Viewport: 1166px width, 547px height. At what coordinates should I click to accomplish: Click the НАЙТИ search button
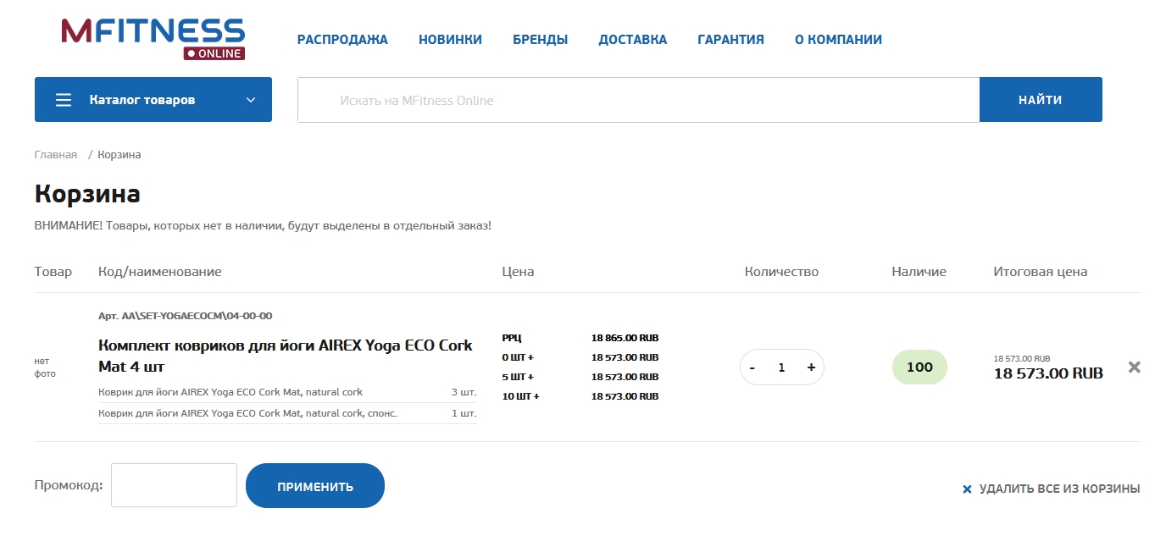point(1041,100)
